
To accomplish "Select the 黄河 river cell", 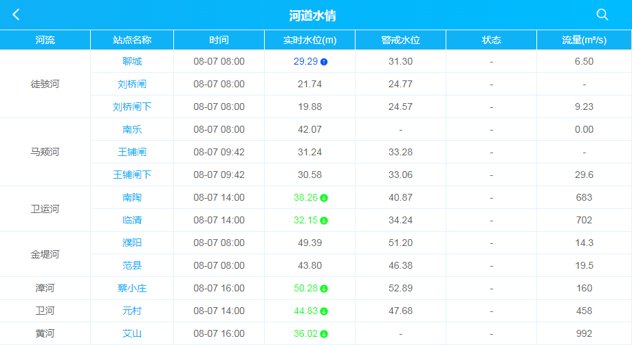I will coord(45,333).
